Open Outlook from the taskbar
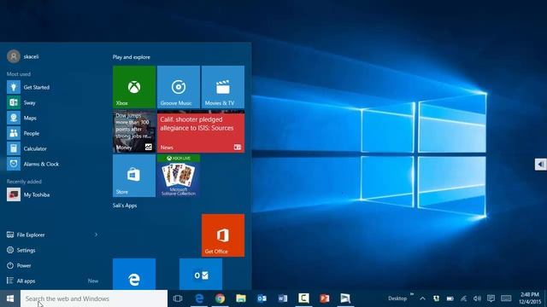 coord(262,298)
